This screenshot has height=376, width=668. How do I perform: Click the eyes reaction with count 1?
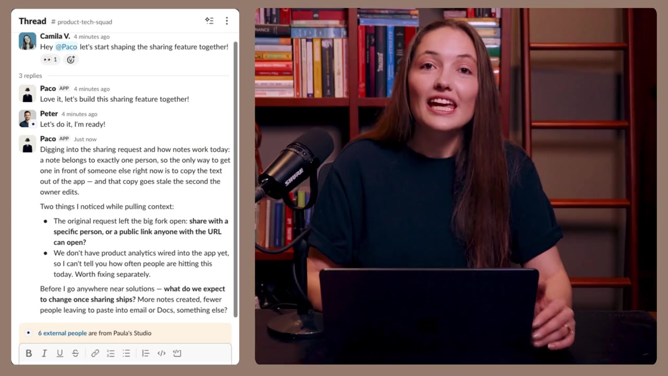pos(50,60)
